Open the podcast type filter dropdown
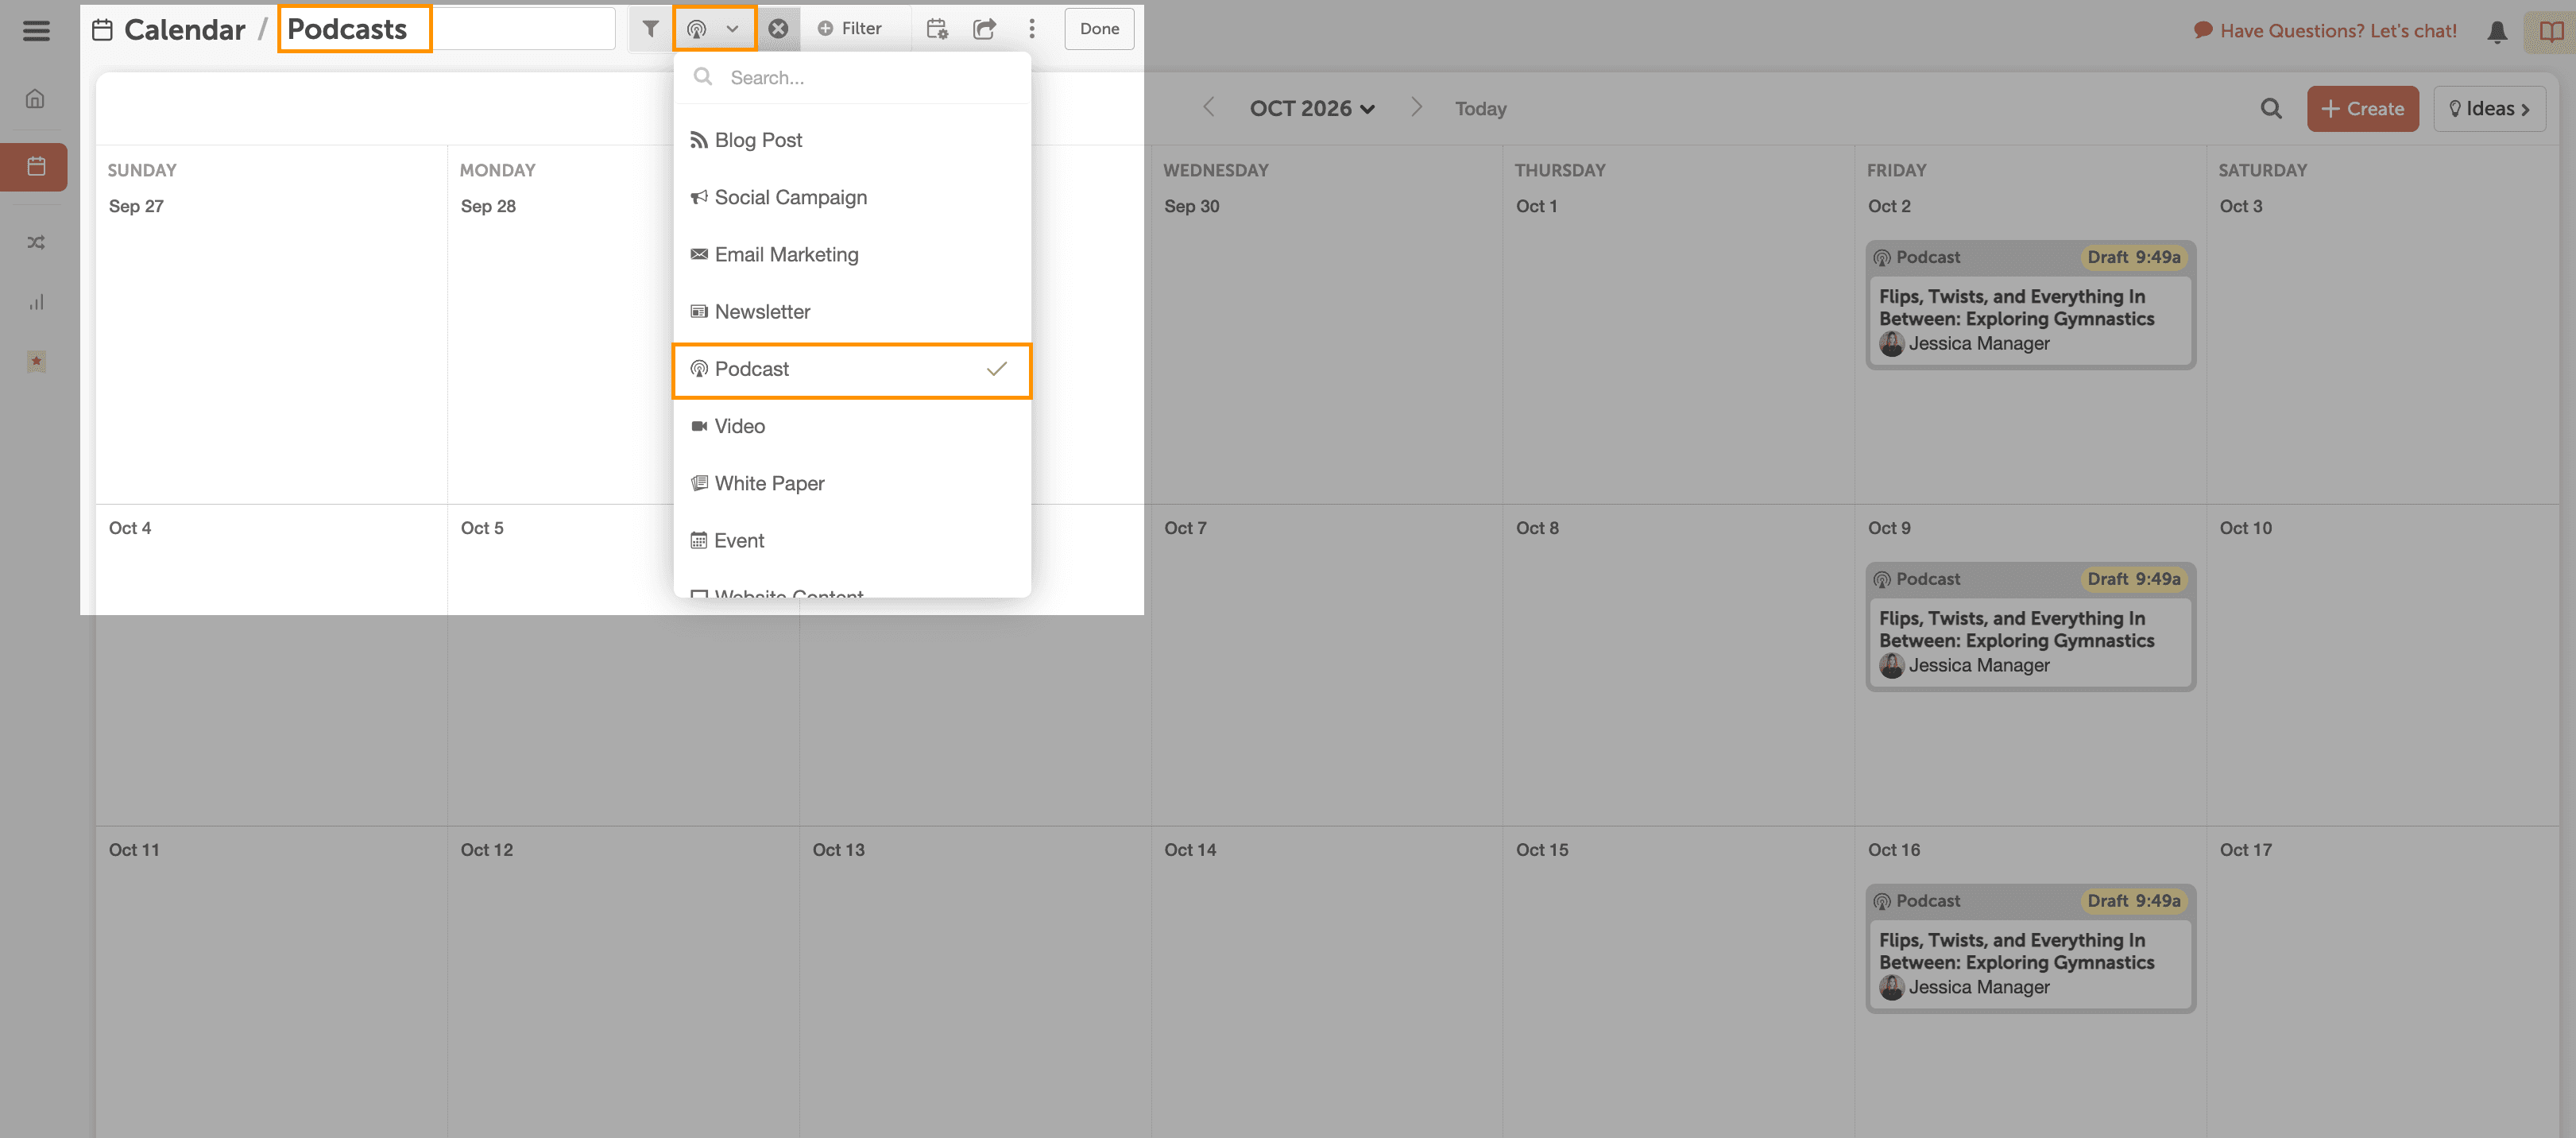Image resolution: width=2576 pixels, height=1138 pixels. 713,29
